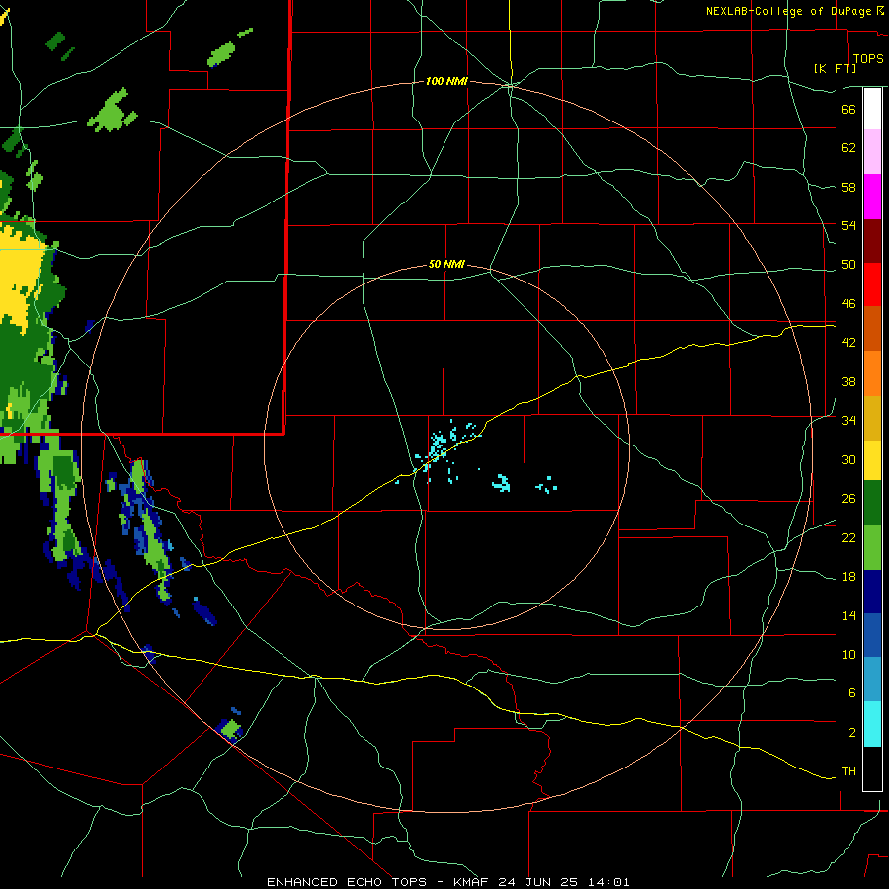Click the legend value "14"

click(x=849, y=615)
